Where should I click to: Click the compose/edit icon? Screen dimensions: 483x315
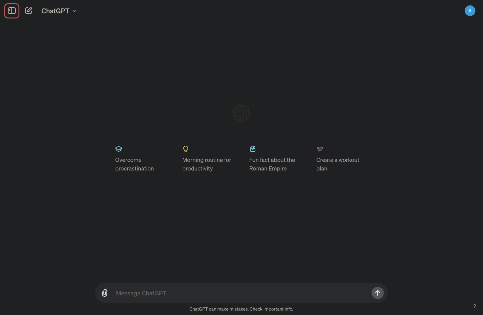tap(28, 10)
